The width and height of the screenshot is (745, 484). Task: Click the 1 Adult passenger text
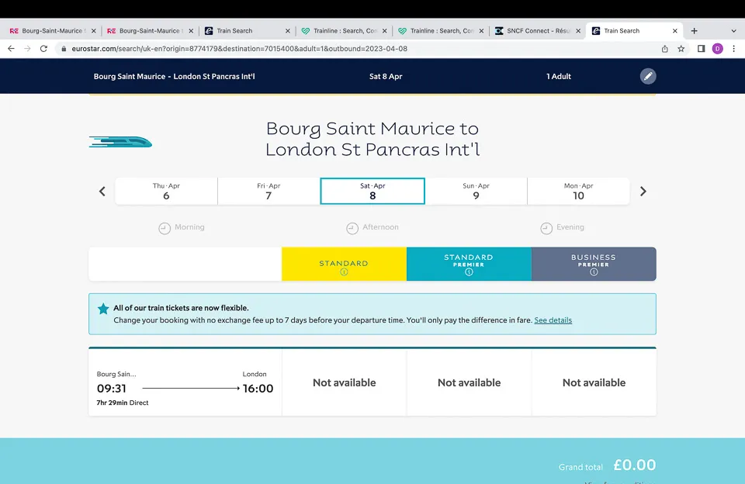click(558, 76)
